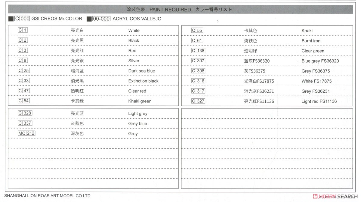Click the C 328 paint code

(x=25, y=113)
